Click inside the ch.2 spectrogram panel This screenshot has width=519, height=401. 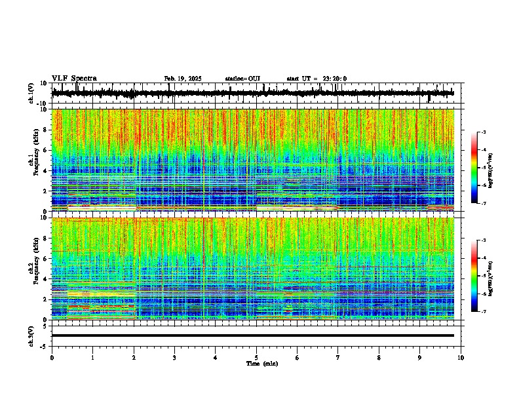252,269
